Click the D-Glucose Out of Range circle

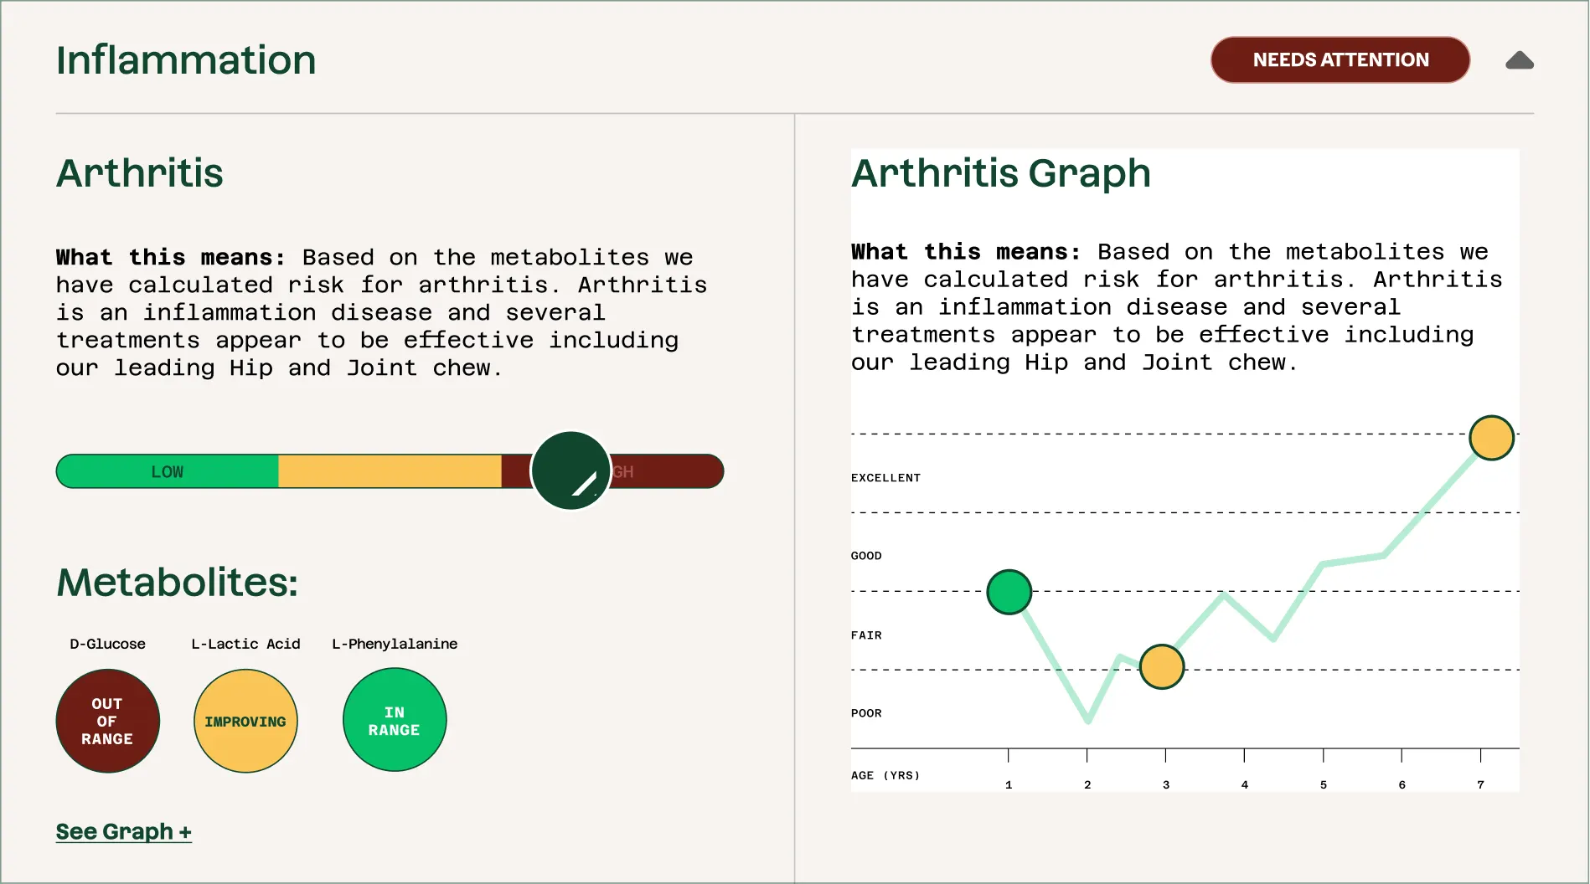pos(107,721)
